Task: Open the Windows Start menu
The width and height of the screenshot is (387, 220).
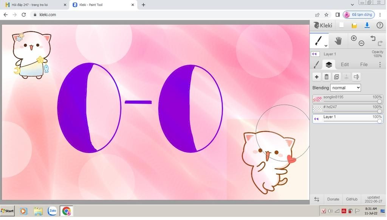Action: point(7,211)
